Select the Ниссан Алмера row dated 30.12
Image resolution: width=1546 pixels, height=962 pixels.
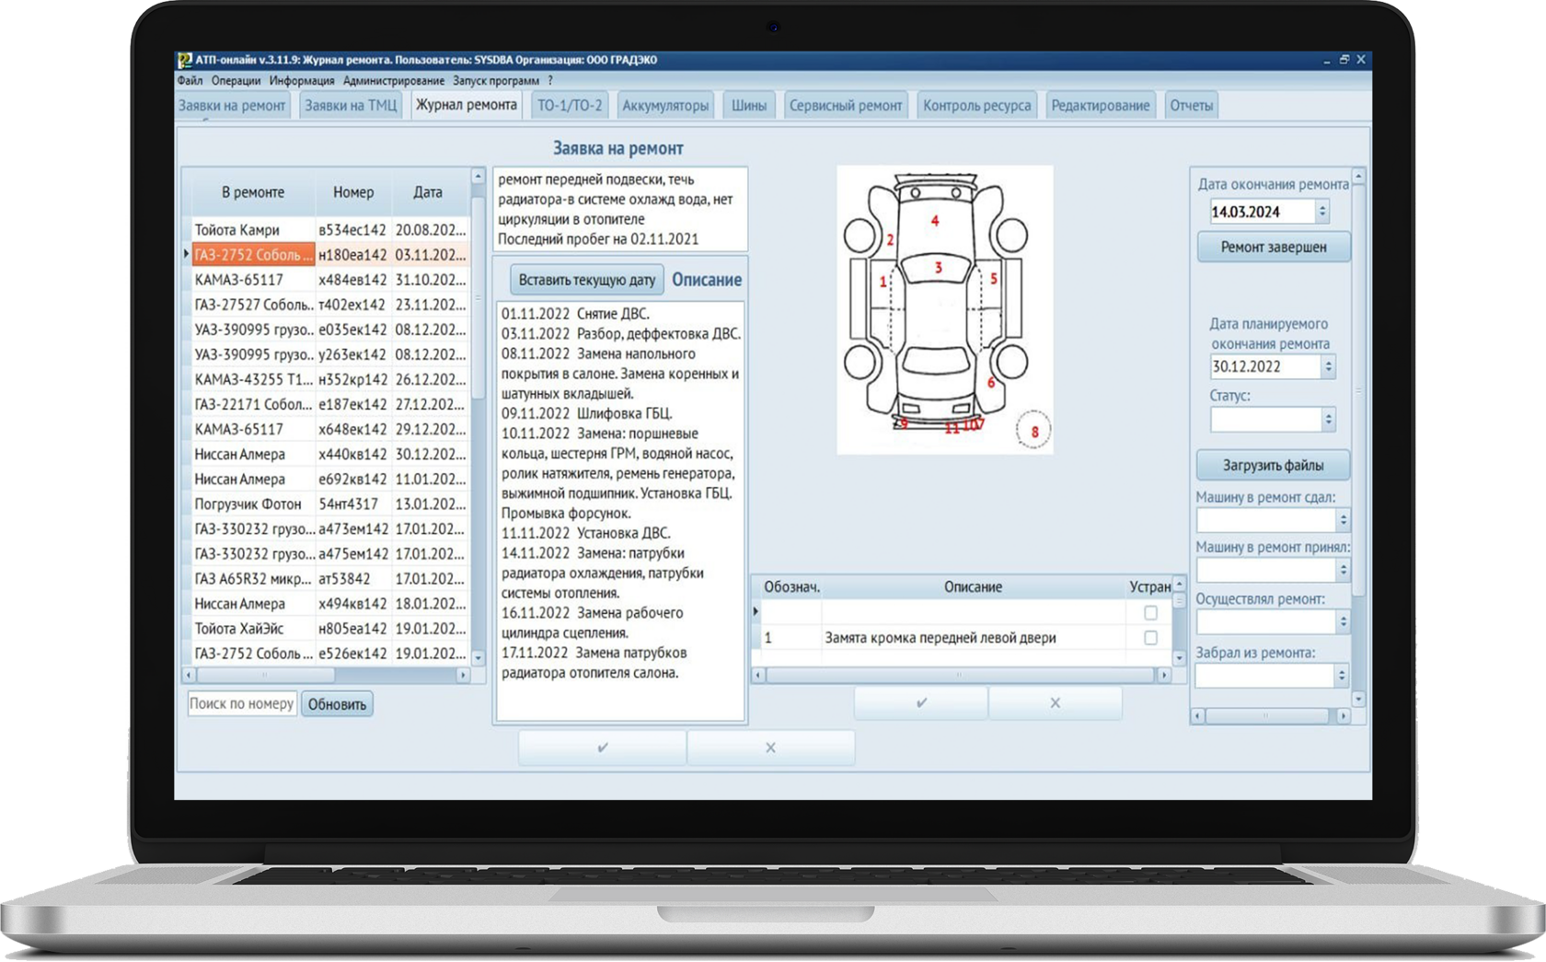click(330, 454)
